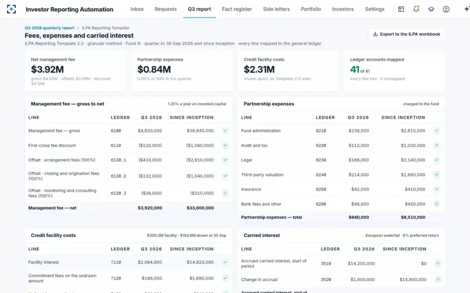Click ILPA Reporting Template breadcrumb
Image resolution: width=470 pixels, height=293 pixels.
[105, 28]
